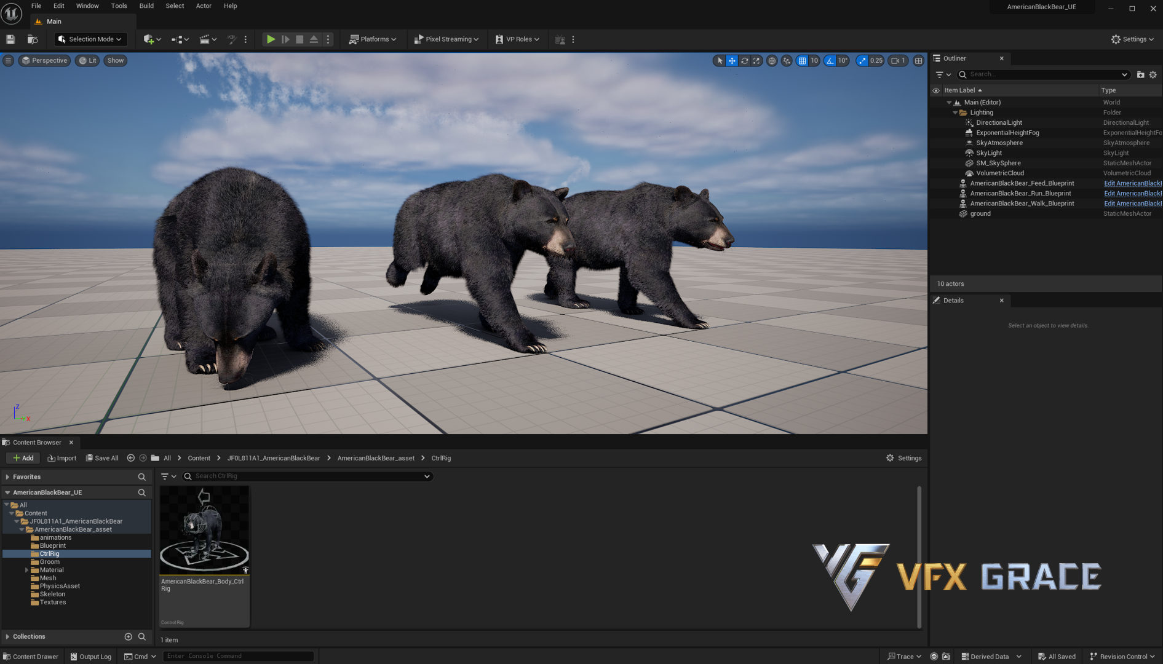Save the current level with the disk icon
The width and height of the screenshot is (1163, 664).
point(10,39)
